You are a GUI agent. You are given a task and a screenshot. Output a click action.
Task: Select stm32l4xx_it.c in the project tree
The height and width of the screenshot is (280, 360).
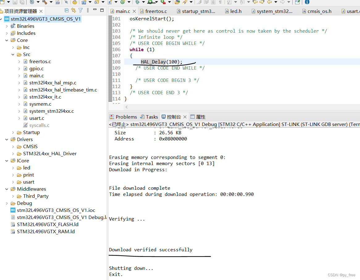(x=45, y=97)
